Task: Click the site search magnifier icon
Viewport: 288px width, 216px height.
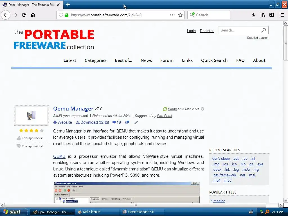Action: 264,30
